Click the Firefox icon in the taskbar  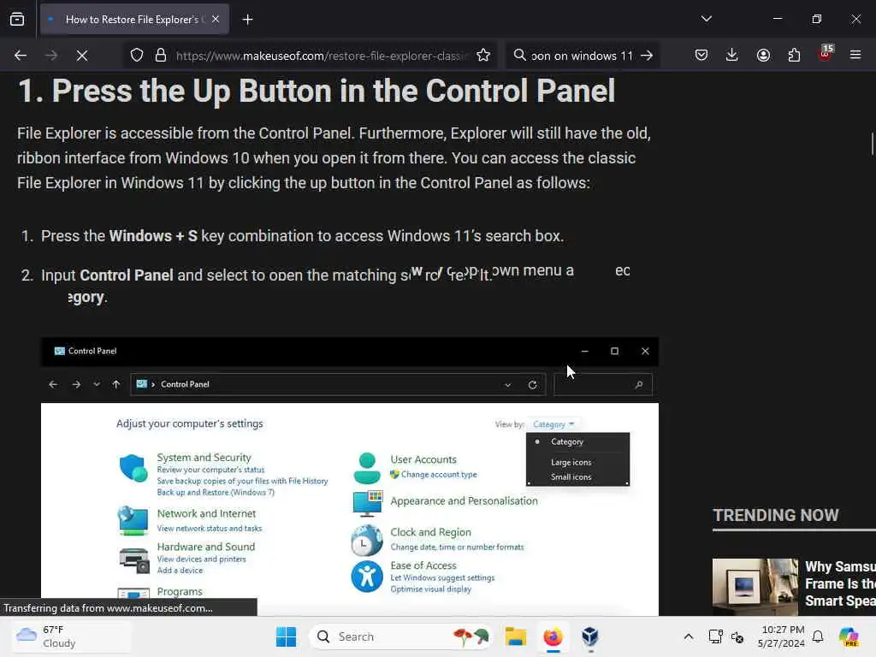click(553, 636)
